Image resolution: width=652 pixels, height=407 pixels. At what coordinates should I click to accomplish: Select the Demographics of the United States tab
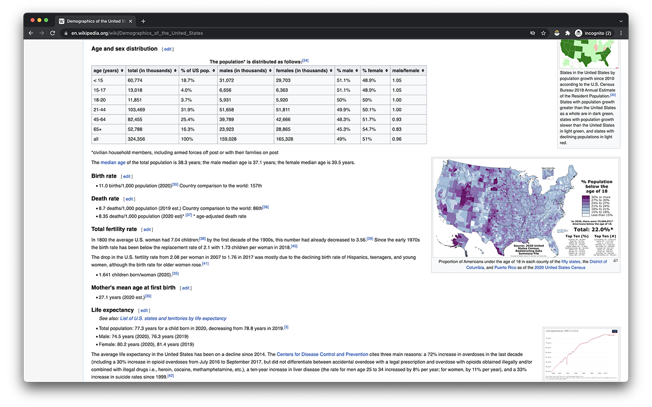point(96,21)
